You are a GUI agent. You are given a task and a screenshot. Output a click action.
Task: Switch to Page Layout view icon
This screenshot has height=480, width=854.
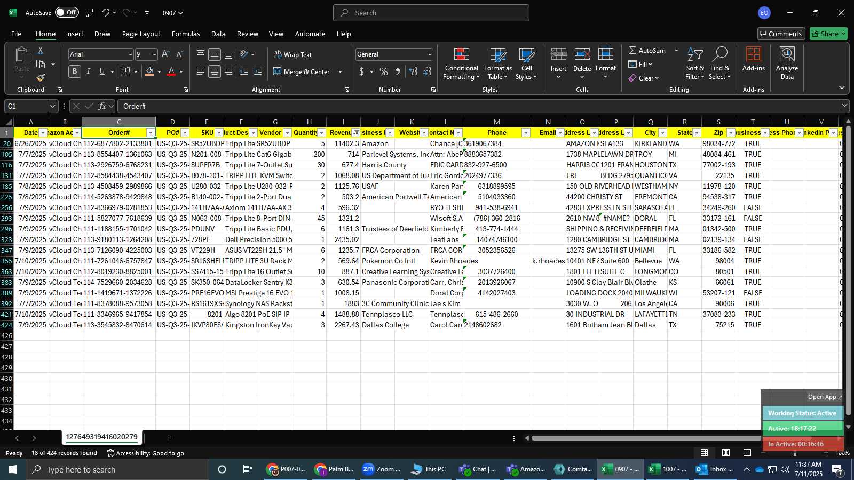pyautogui.click(x=726, y=453)
